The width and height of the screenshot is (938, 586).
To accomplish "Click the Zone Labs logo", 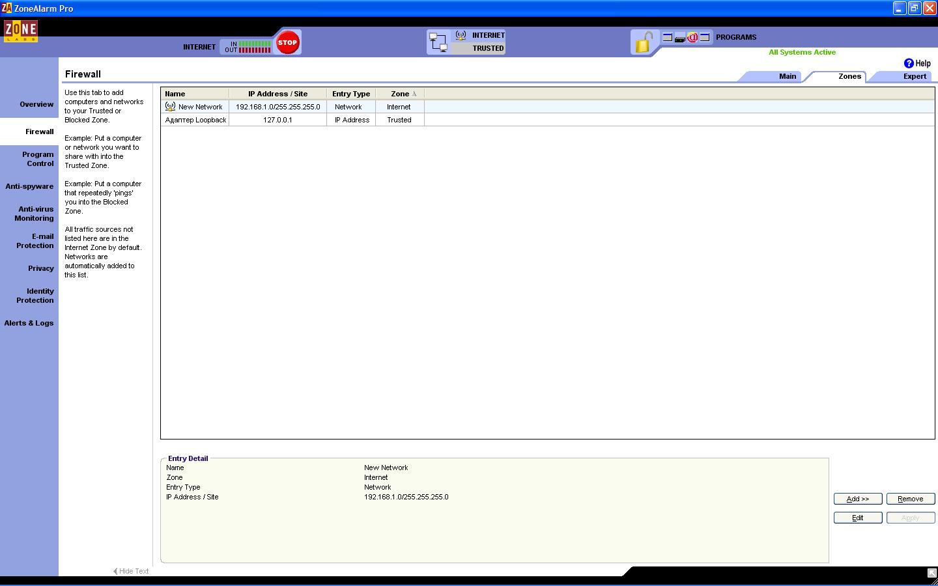I will 21,31.
